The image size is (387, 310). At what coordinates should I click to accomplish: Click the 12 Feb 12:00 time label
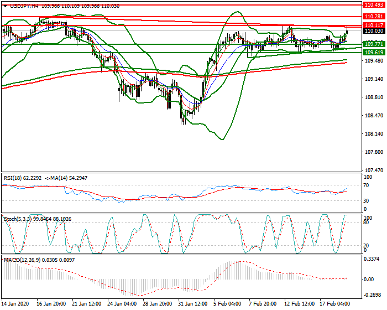(x=299, y=304)
